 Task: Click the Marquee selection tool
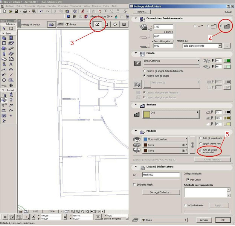pyautogui.click(x=11, y=29)
